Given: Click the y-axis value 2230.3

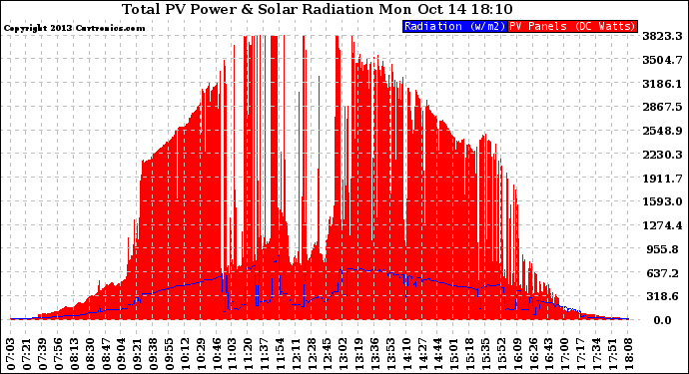Looking at the screenshot, I should click(x=662, y=155).
